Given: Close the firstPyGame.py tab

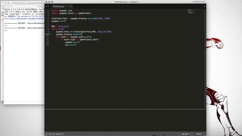Looking at the screenshot, I should 71,6.
